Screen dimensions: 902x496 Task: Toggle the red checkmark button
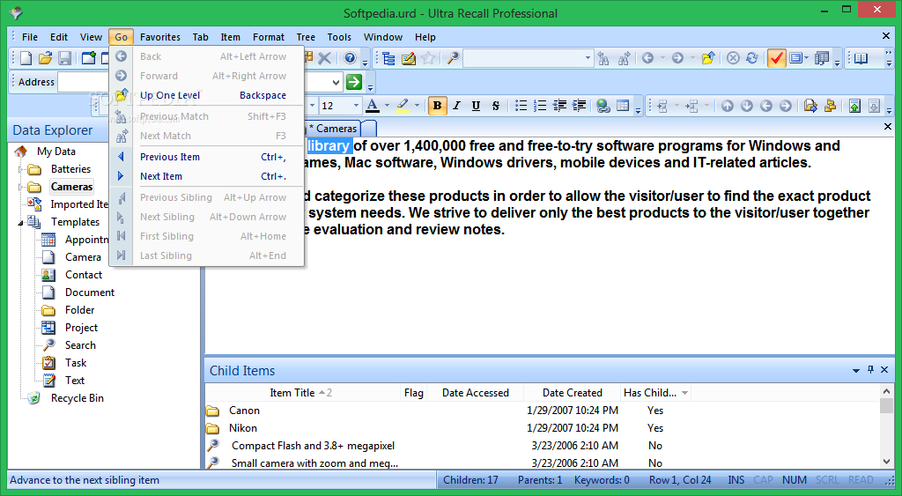[777, 58]
